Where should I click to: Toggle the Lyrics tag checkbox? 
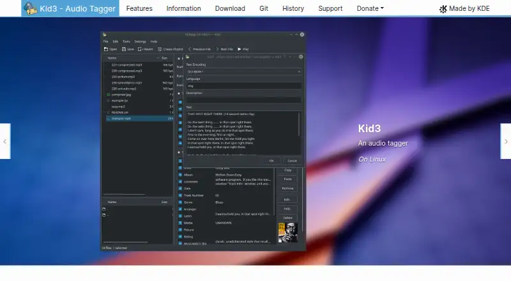[180, 216]
